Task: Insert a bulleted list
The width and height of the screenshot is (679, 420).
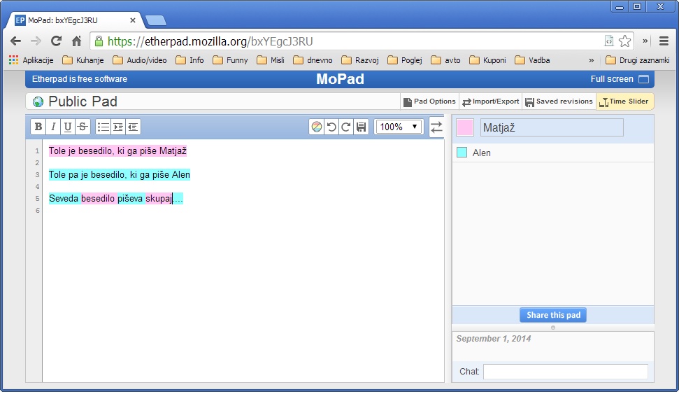Action: [103, 127]
